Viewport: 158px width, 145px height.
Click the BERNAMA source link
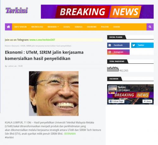tap(70, 134)
